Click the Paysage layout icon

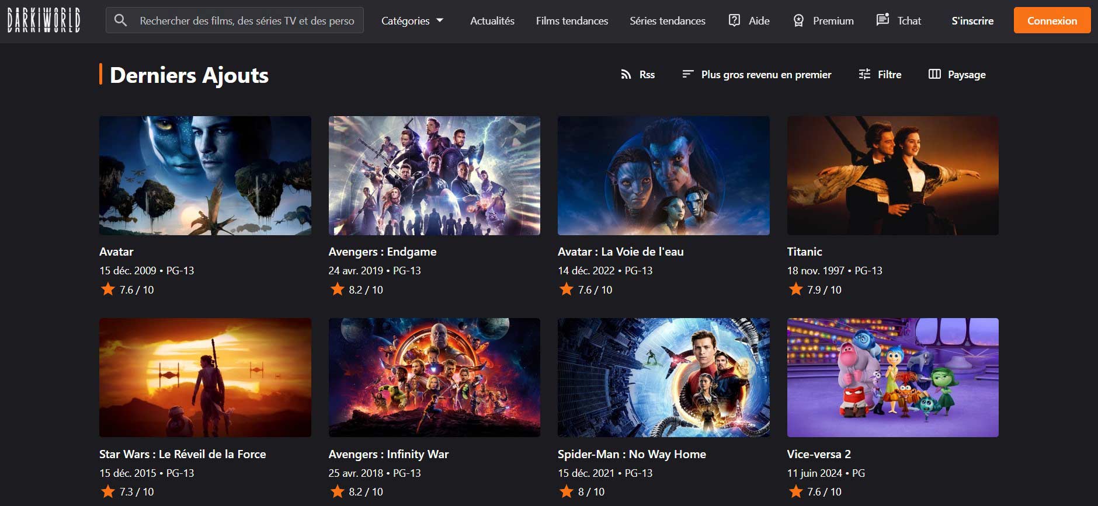(x=934, y=74)
